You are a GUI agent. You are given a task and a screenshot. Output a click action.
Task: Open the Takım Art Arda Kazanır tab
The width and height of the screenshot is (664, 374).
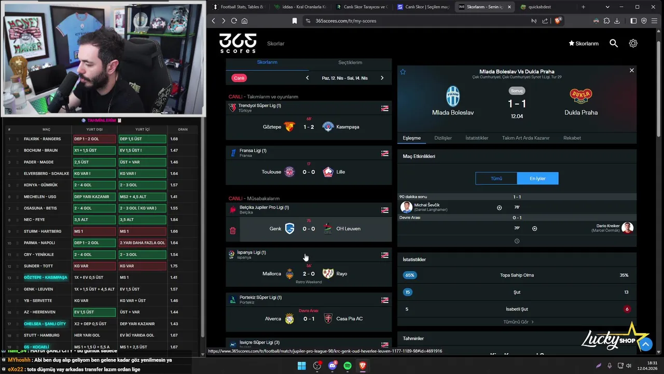coord(525,138)
